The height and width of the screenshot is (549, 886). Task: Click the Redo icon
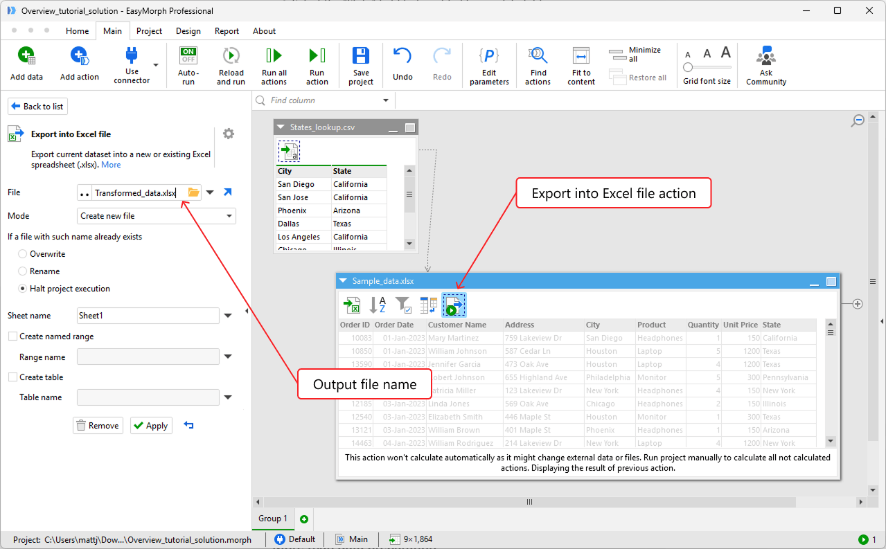click(x=442, y=56)
